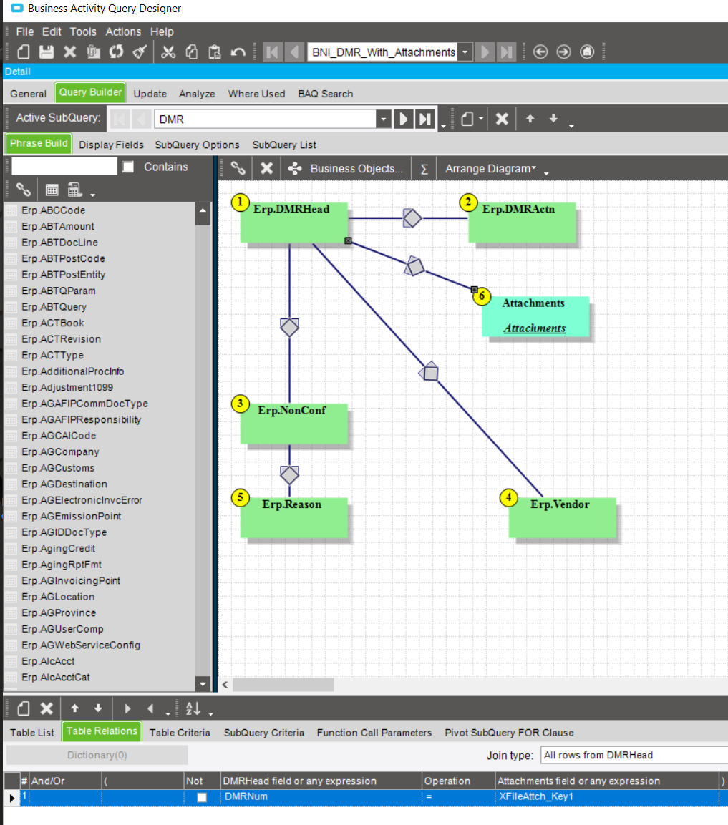Switch to the Table Criteria tab
Viewport: 728px width, 825px height.
pyautogui.click(x=180, y=732)
